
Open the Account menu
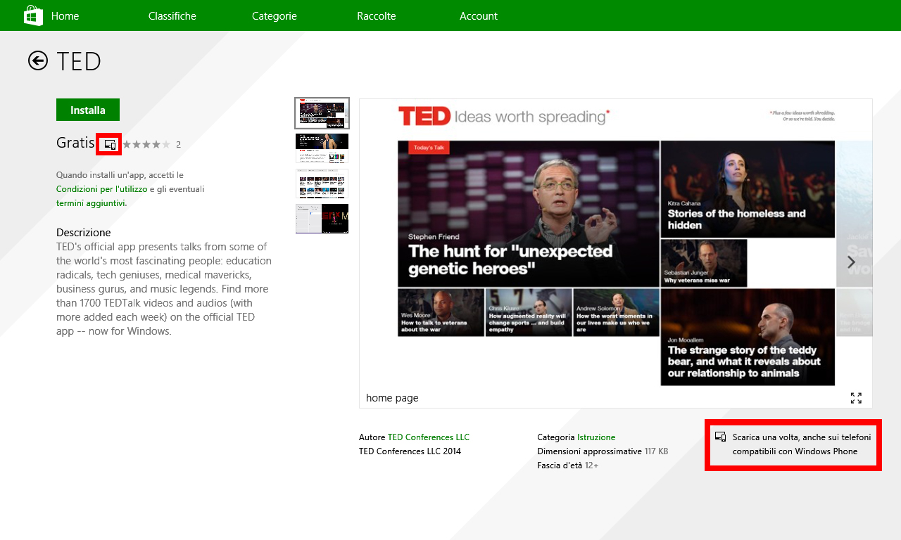pos(478,15)
